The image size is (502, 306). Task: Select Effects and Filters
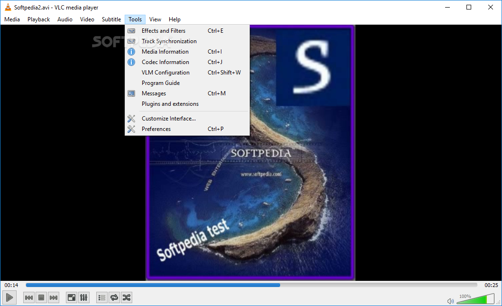(x=187, y=31)
